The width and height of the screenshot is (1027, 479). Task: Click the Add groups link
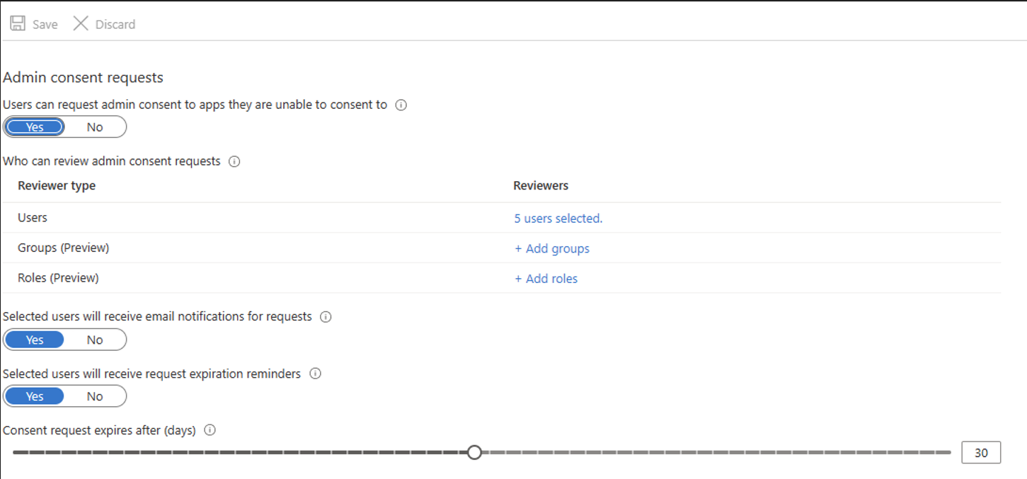(551, 248)
